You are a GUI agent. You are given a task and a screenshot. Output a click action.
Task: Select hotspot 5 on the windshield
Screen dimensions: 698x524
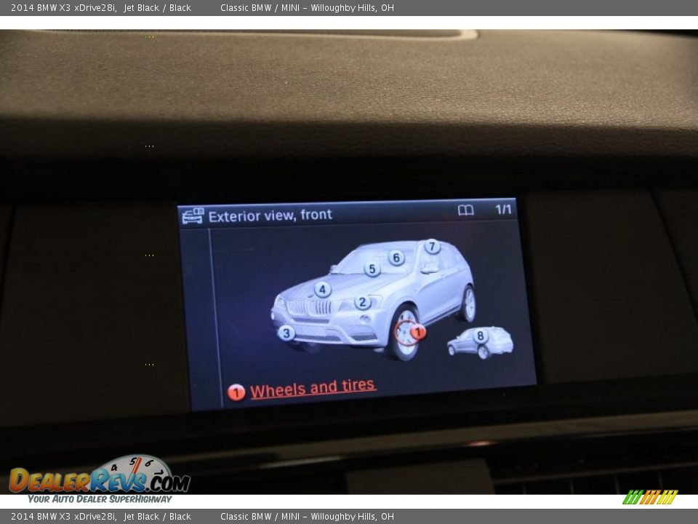click(372, 269)
